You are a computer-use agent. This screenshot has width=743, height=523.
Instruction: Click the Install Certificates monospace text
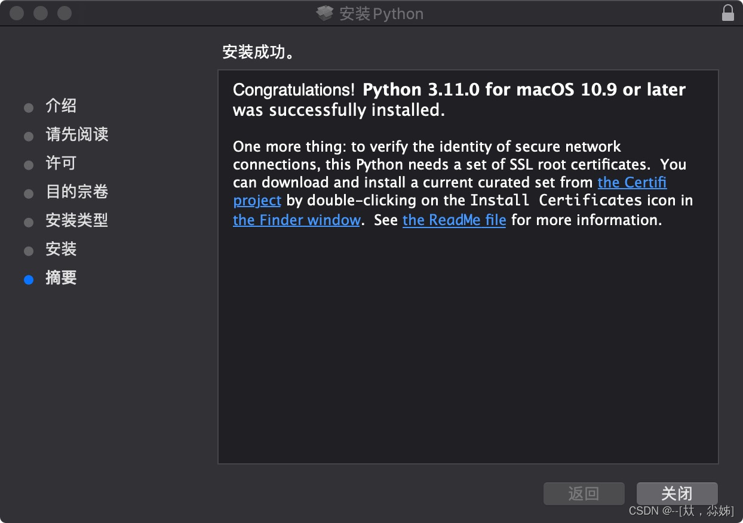pos(556,201)
